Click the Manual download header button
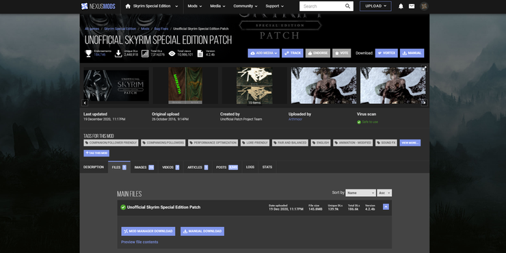 coord(412,53)
